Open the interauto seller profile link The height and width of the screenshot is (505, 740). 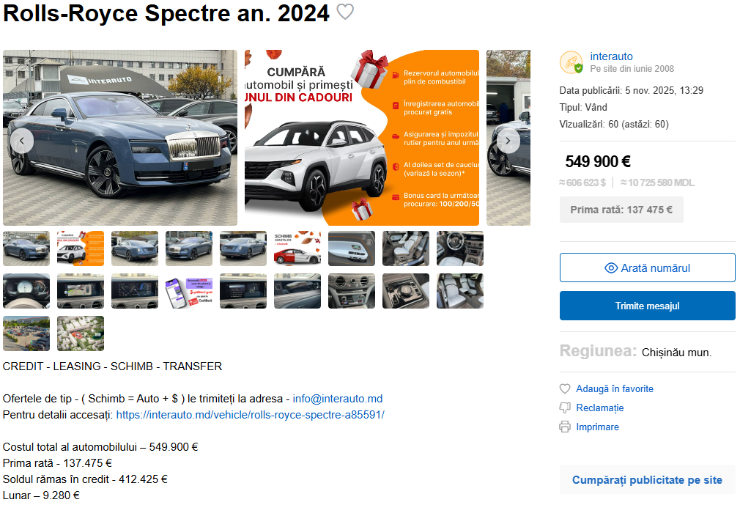611,56
